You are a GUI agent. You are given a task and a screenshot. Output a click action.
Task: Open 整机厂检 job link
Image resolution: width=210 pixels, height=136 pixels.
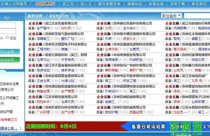coord(67,39)
